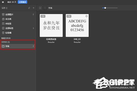Viewport: 137px width, 91px height.
Task: Select the 04B_03 font thumbnail
Action: point(77,26)
